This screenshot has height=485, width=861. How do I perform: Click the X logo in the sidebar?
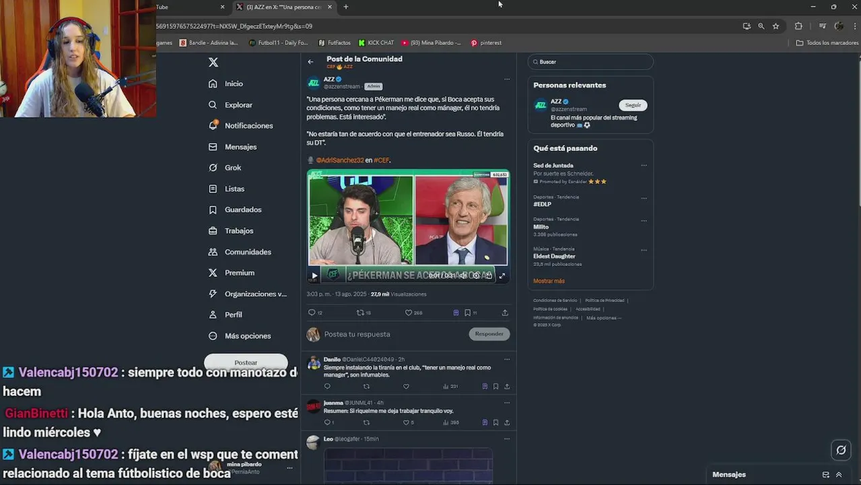213,62
